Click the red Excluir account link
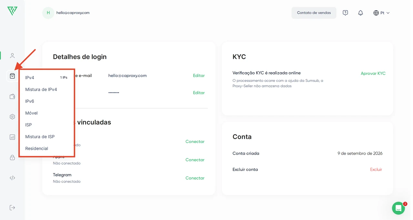 click(x=376, y=169)
